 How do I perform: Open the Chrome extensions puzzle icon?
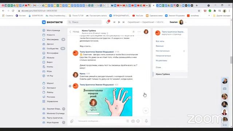point(214,11)
